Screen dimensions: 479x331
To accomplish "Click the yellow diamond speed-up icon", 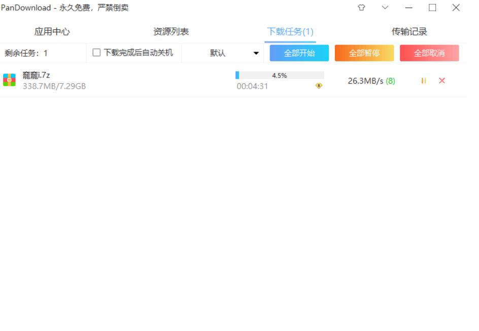I will tap(319, 86).
